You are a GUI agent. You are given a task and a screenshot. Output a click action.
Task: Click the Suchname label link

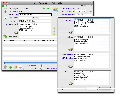click(14, 15)
